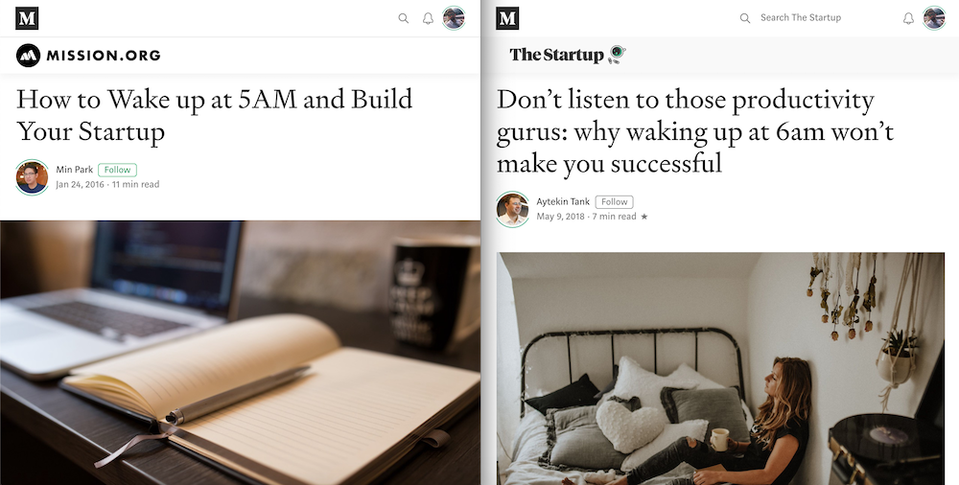Go to The Startup publication title
Screen dimensions: 959x485
[556, 55]
